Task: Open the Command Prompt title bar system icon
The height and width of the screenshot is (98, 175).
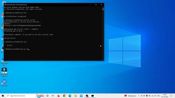Action: click(5, 5)
